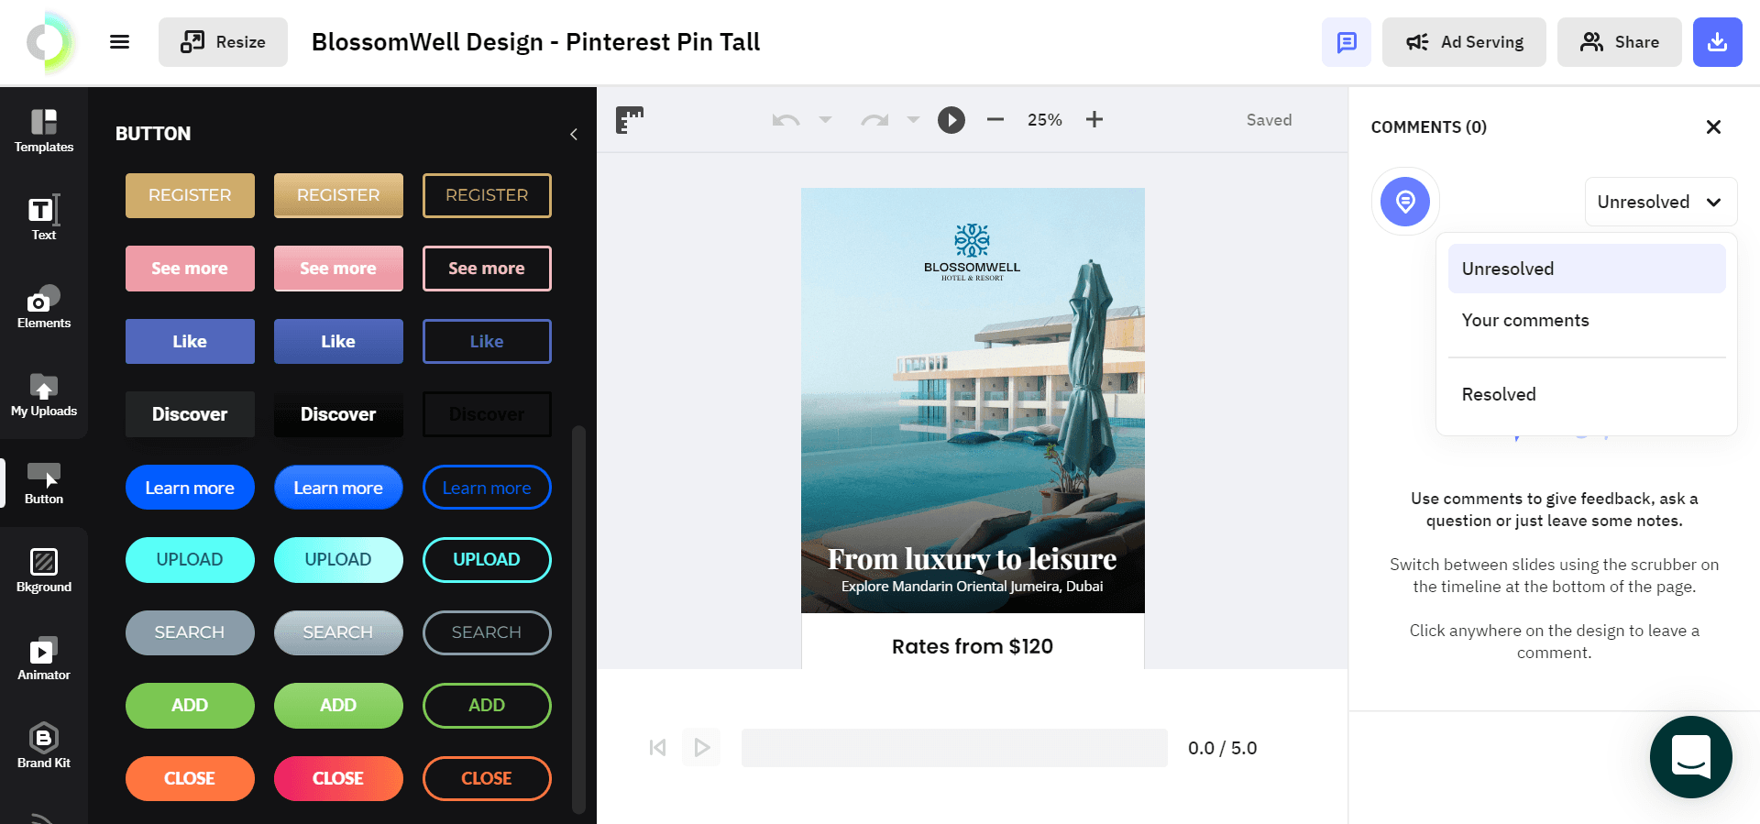Undo the last action
This screenshot has height=824, width=1760.
tap(786, 120)
